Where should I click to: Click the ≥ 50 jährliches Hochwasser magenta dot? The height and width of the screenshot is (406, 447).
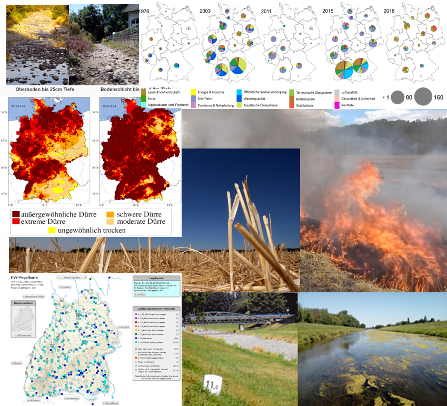(x=136, y=318)
